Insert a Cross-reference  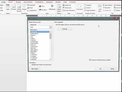(69, 10)
